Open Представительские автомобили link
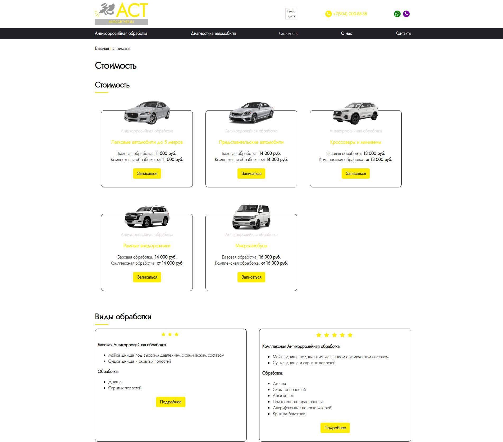Image resolution: width=503 pixels, height=442 pixels. 251,142
